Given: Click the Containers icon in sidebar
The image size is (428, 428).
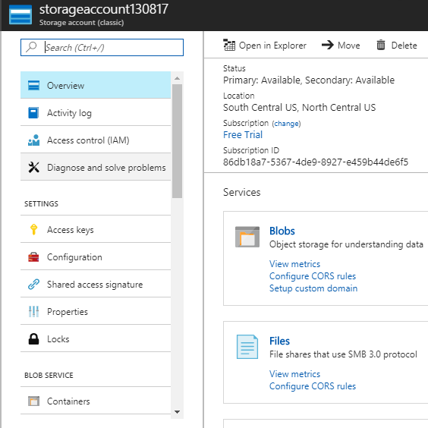Looking at the screenshot, I should click(x=33, y=401).
